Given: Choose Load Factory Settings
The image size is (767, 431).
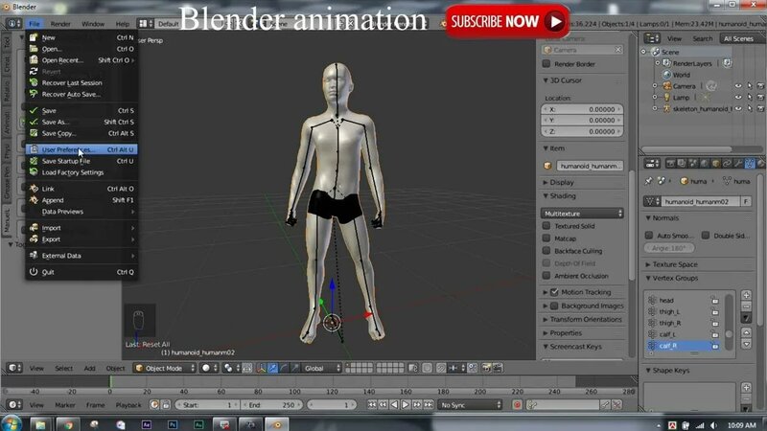Looking at the screenshot, I should pos(81,172).
